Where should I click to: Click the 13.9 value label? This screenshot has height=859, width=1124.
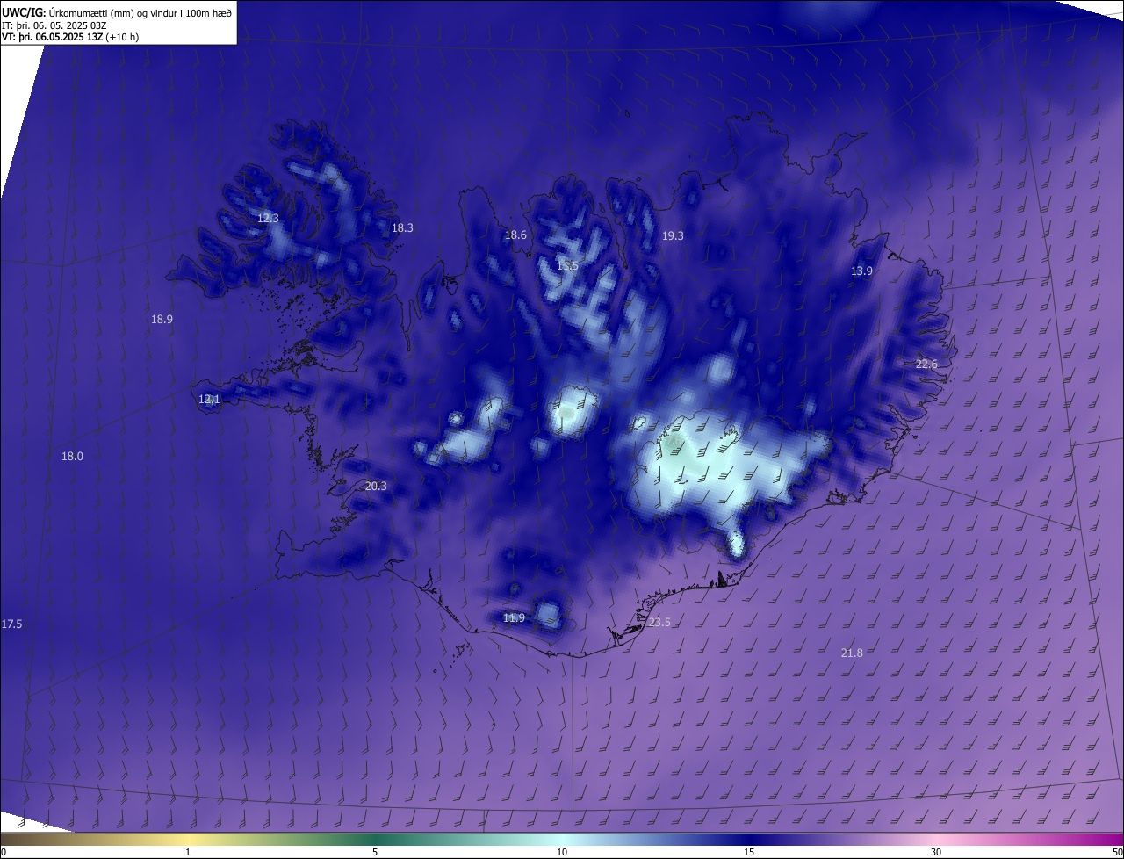click(861, 271)
